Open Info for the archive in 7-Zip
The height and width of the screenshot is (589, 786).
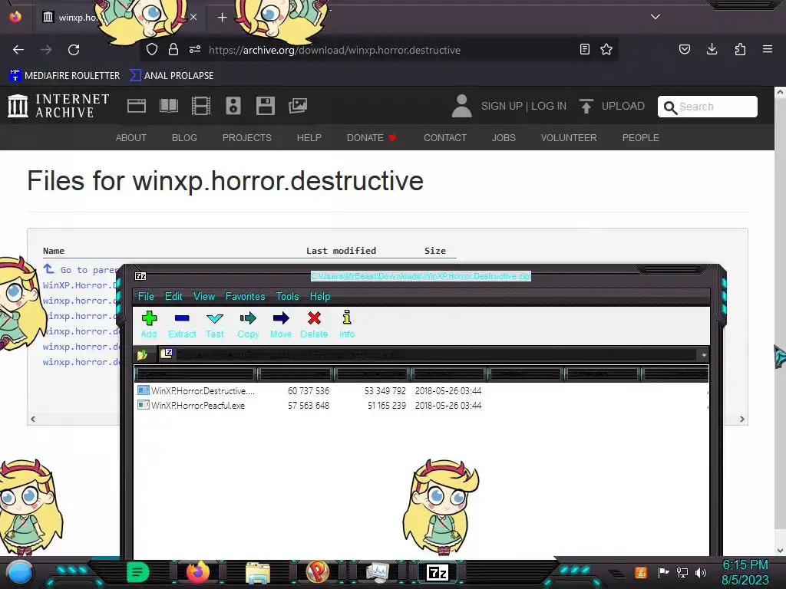(347, 324)
